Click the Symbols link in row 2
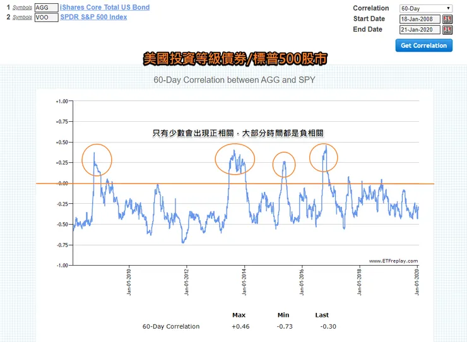The width and height of the screenshot is (467, 342). point(22,17)
